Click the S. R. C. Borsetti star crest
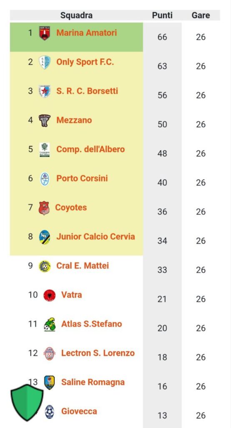 pyautogui.click(x=45, y=91)
